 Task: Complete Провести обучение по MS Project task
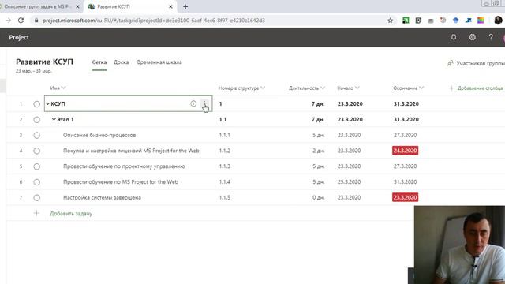point(37,182)
